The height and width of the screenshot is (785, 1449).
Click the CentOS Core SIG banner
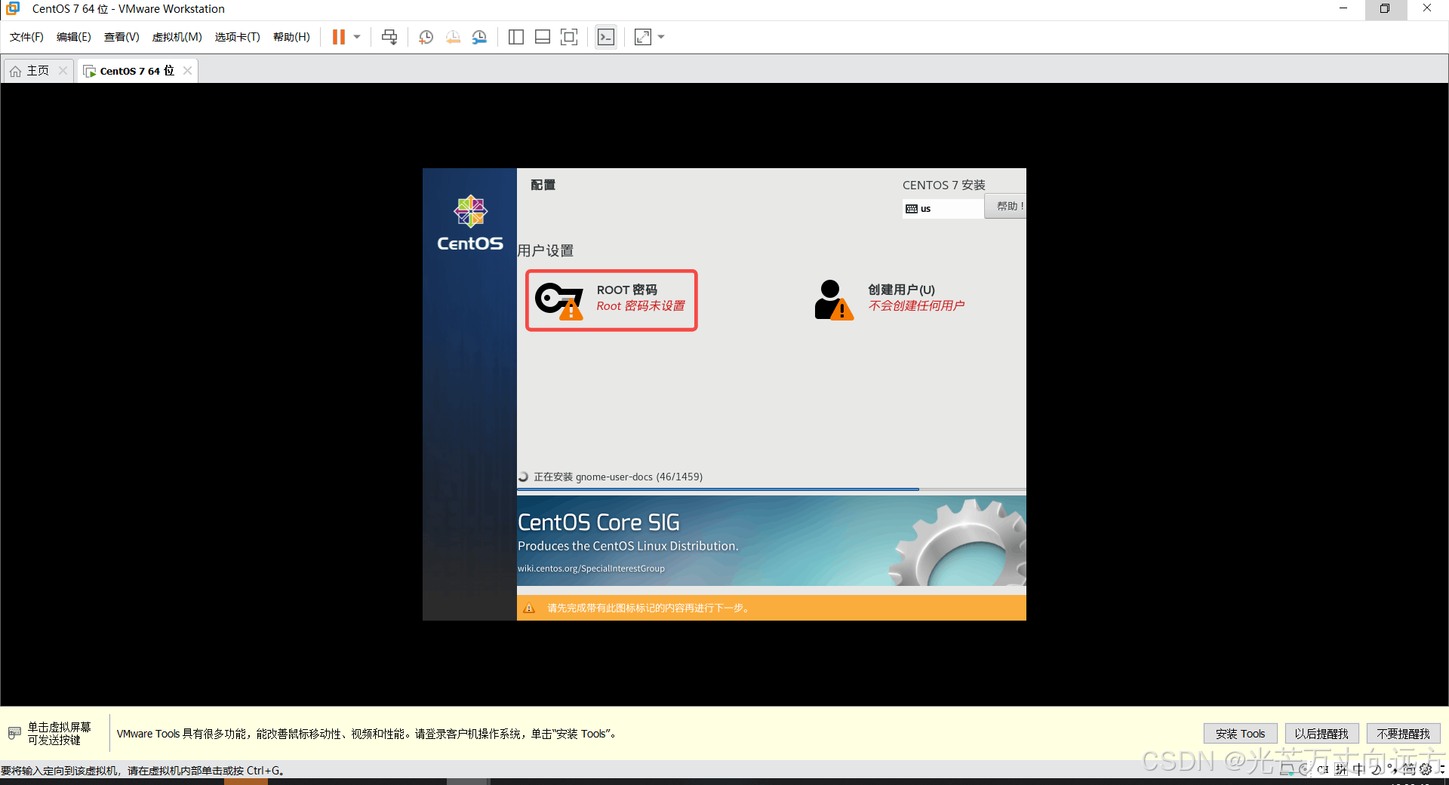tap(771, 541)
